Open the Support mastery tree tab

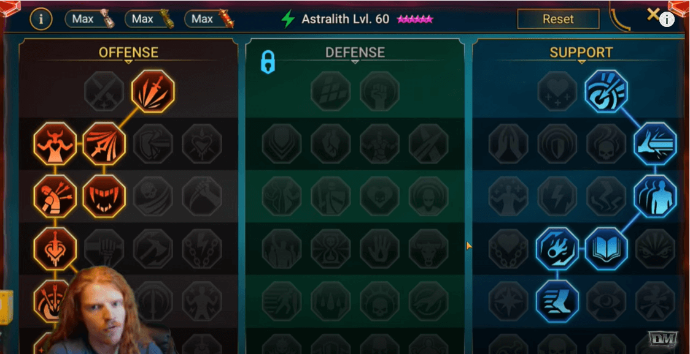(x=581, y=53)
